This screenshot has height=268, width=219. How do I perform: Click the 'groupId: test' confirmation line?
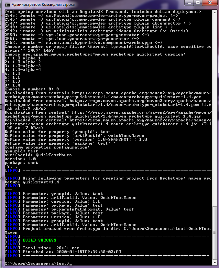coord(21,151)
